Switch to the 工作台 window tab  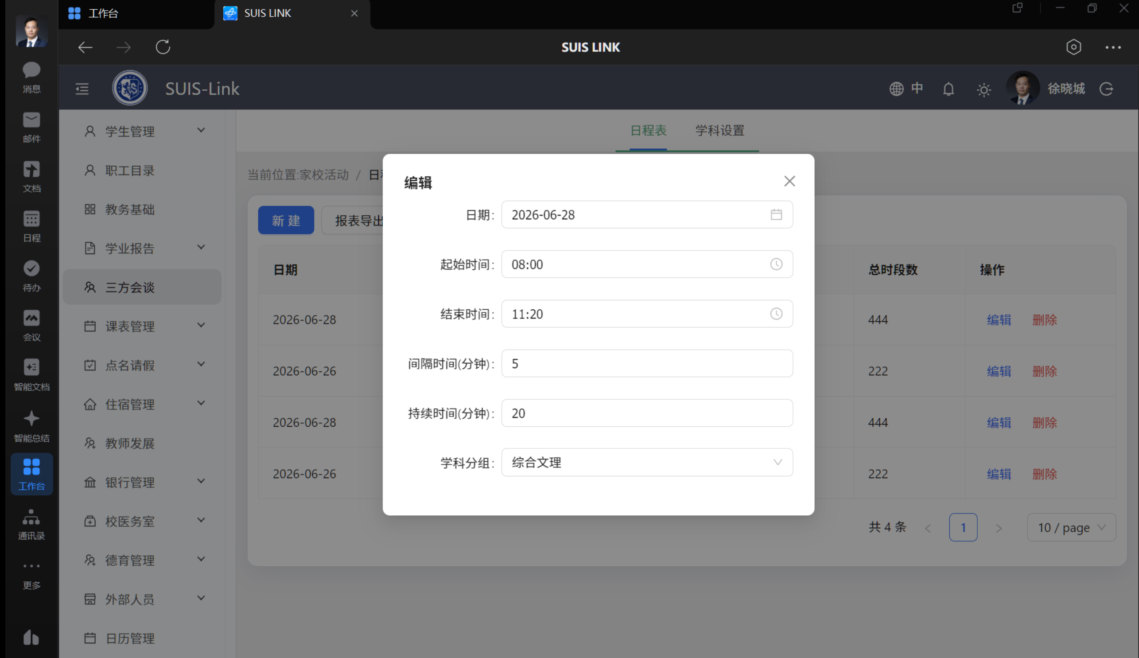(x=136, y=14)
